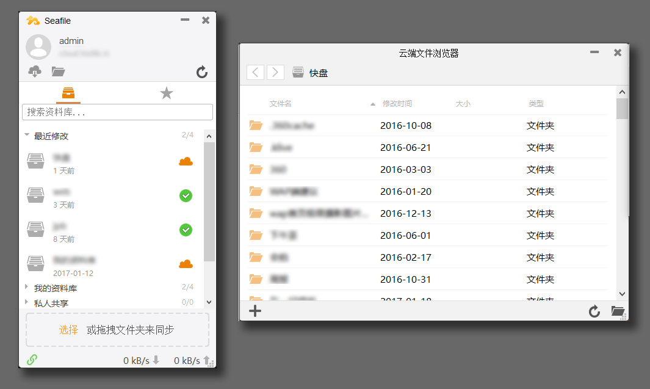Expand the 私人共享 group
Image resolution: width=650 pixels, height=389 pixels.
27,302
